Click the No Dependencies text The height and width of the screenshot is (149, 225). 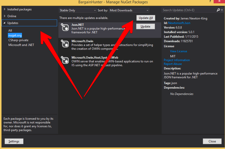click(182, 94)
